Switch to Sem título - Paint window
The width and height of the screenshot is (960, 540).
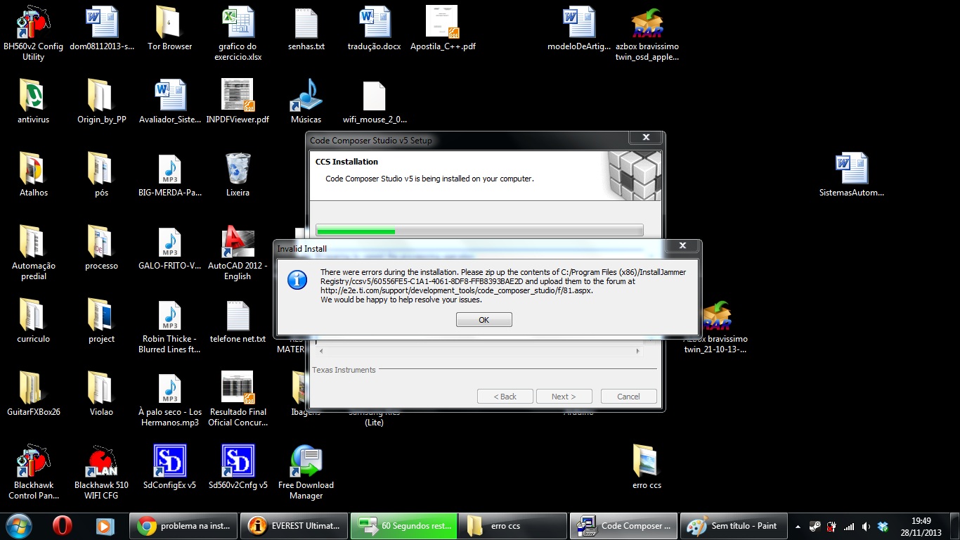[734, 526]
